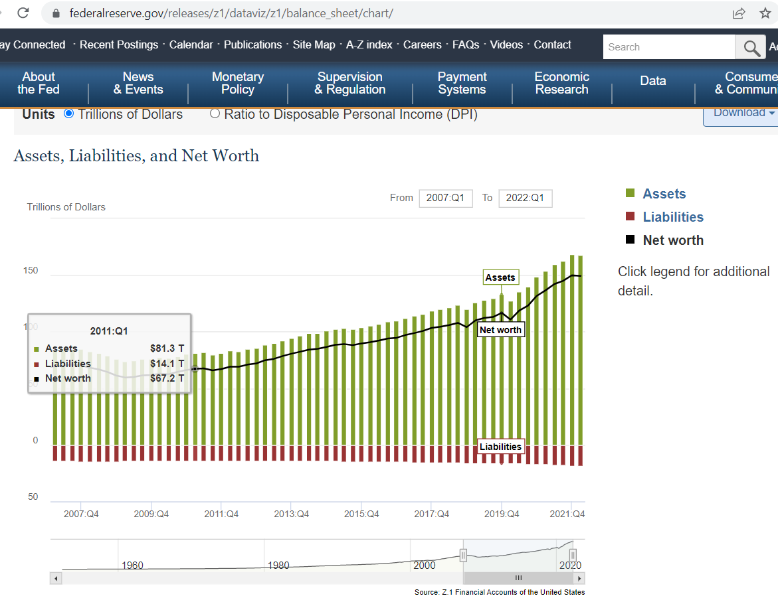Click the left range handle on timeline
The image size is (778, 606).
coord(463,556)
